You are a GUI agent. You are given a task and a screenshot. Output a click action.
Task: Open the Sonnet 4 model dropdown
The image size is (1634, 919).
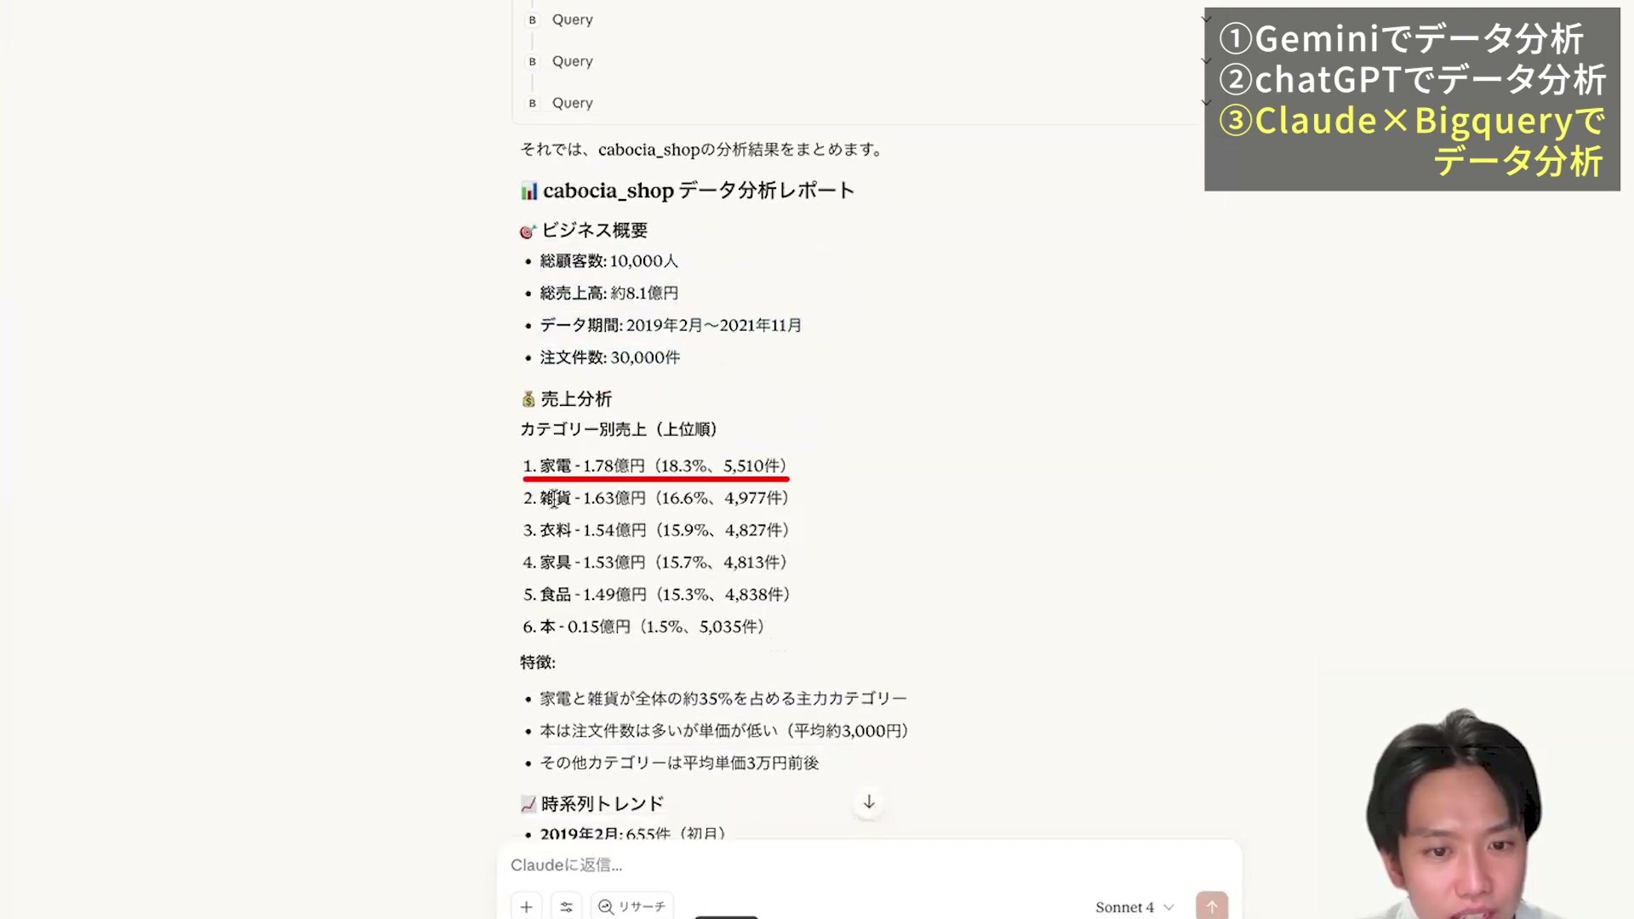coord(1134,907)
